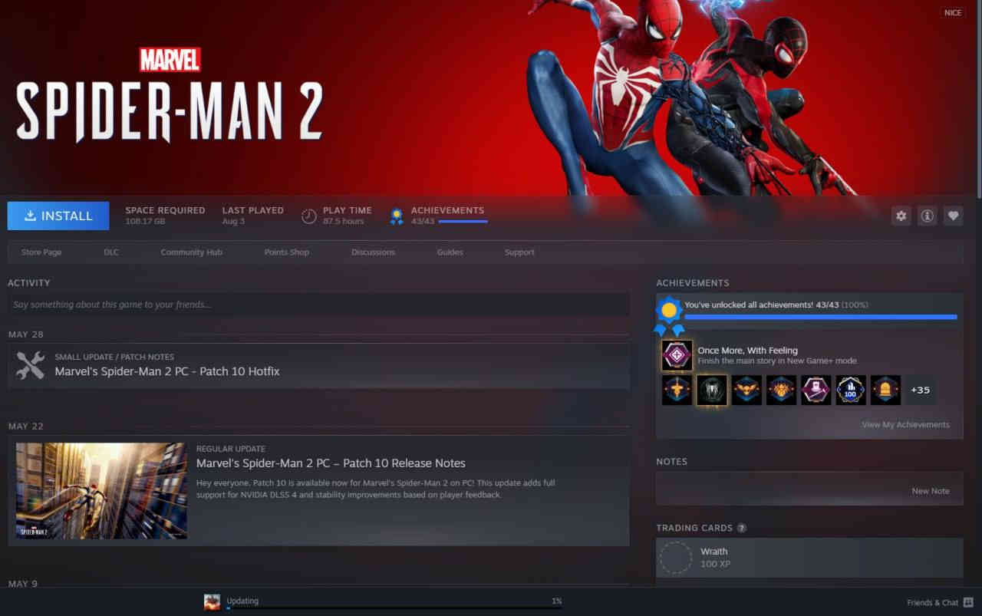This screenshot has height=616, width=982.
Task: Toggle the favorite heart icon
Action: (x=953, y=216)
